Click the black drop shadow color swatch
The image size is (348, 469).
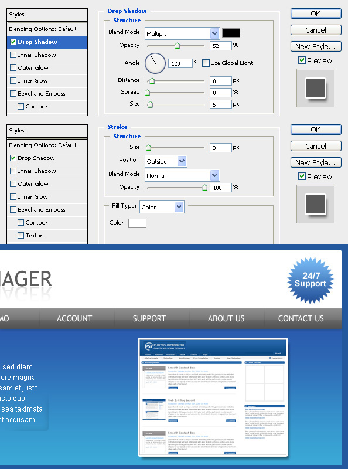pos(231,33)
